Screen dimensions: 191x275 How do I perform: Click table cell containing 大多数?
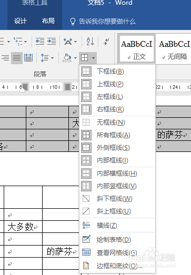coord(23,227)
